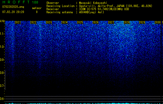Click the 0.9 kHz axis label

2,60
